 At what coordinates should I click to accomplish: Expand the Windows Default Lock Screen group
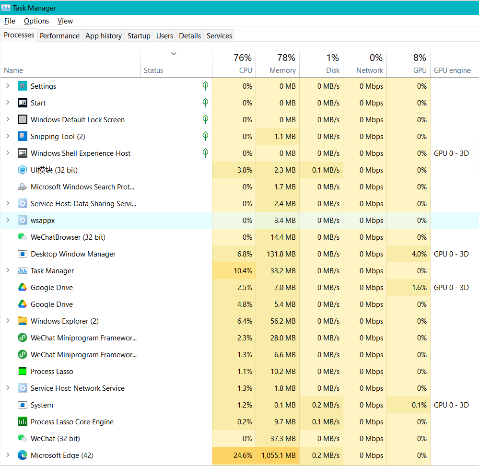(x=8, y=119)
